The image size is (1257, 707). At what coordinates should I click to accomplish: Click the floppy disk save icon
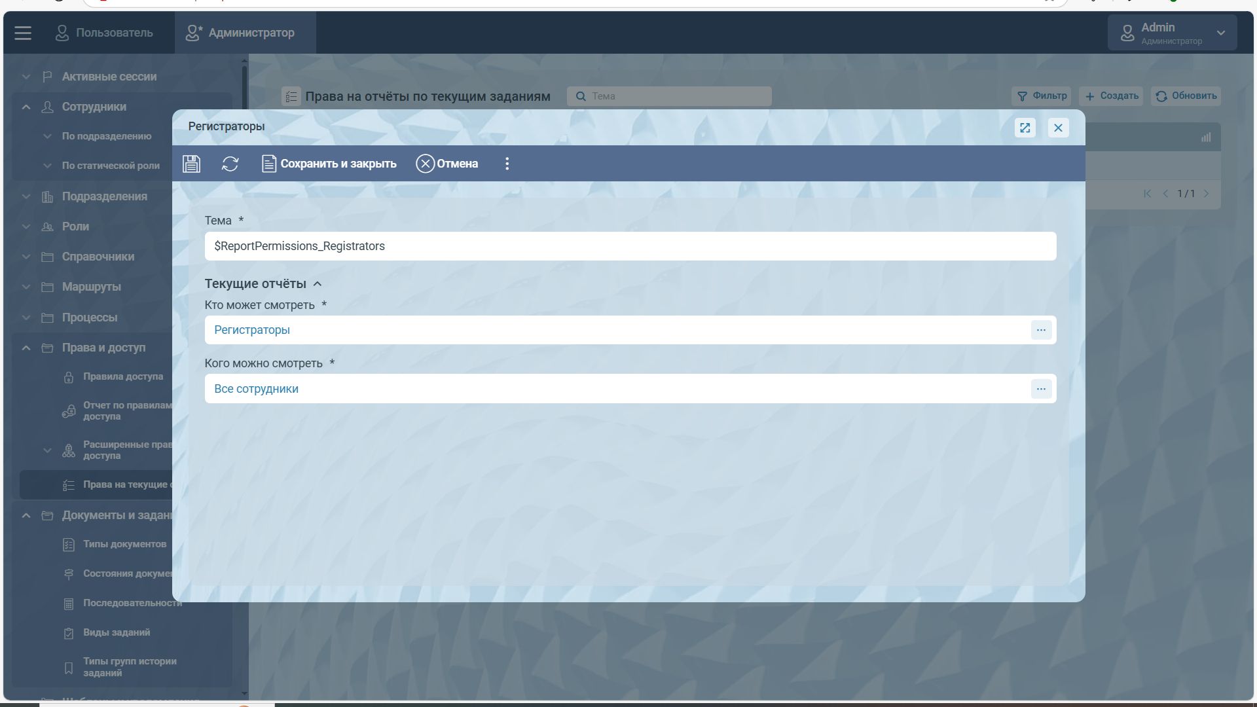tap(191, 164)
